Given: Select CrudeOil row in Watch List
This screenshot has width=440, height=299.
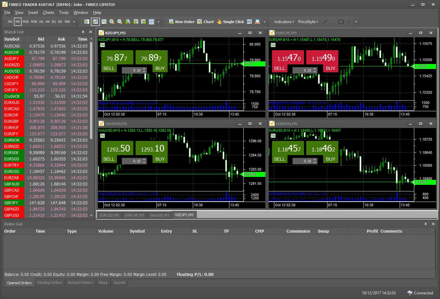Looking at the screenshot, I should [x=46, y=96].
